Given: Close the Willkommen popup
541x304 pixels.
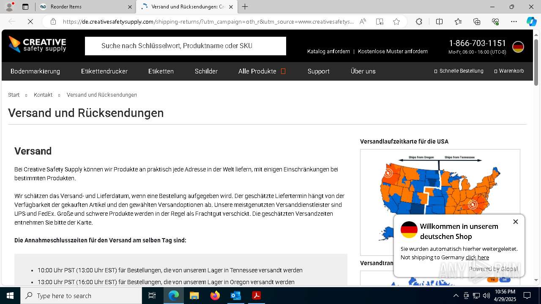Looking at the screenshot, I should (516, 222).
